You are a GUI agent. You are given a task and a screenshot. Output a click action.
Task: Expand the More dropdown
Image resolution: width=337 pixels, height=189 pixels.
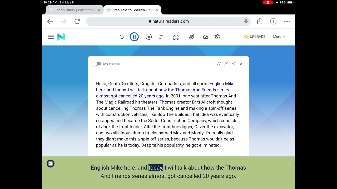(x=279, y=37)
